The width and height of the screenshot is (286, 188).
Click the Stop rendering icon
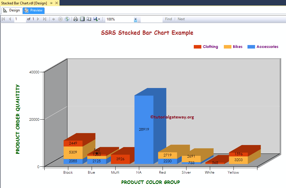[60, 19]
